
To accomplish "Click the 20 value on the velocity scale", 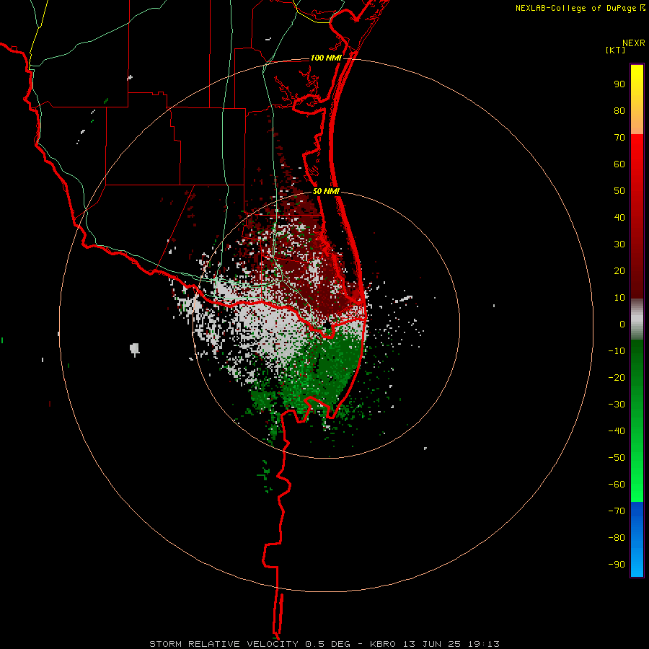I will [619, 271].
